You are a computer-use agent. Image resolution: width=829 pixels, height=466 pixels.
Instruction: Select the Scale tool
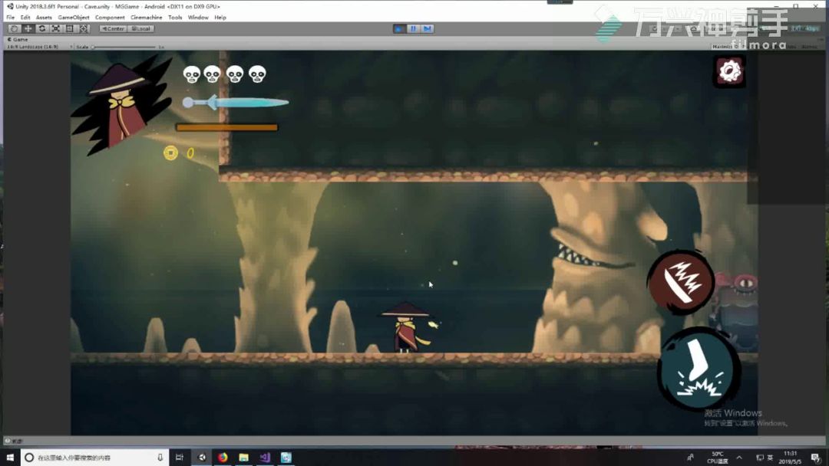(56, 28)
